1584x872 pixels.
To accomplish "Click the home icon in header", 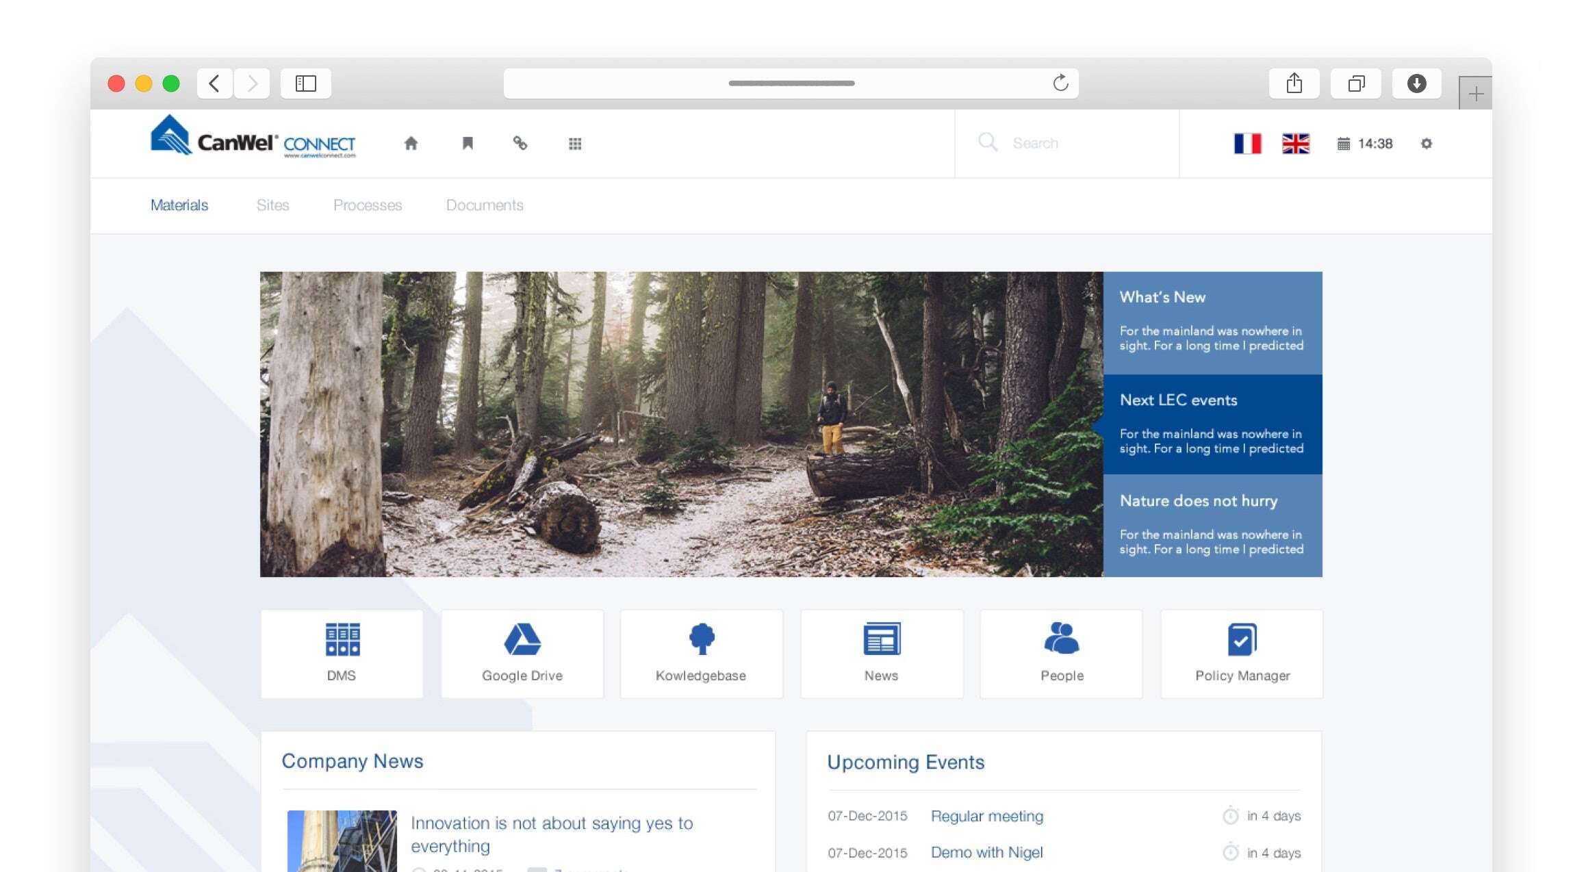I will coord(411,143).
